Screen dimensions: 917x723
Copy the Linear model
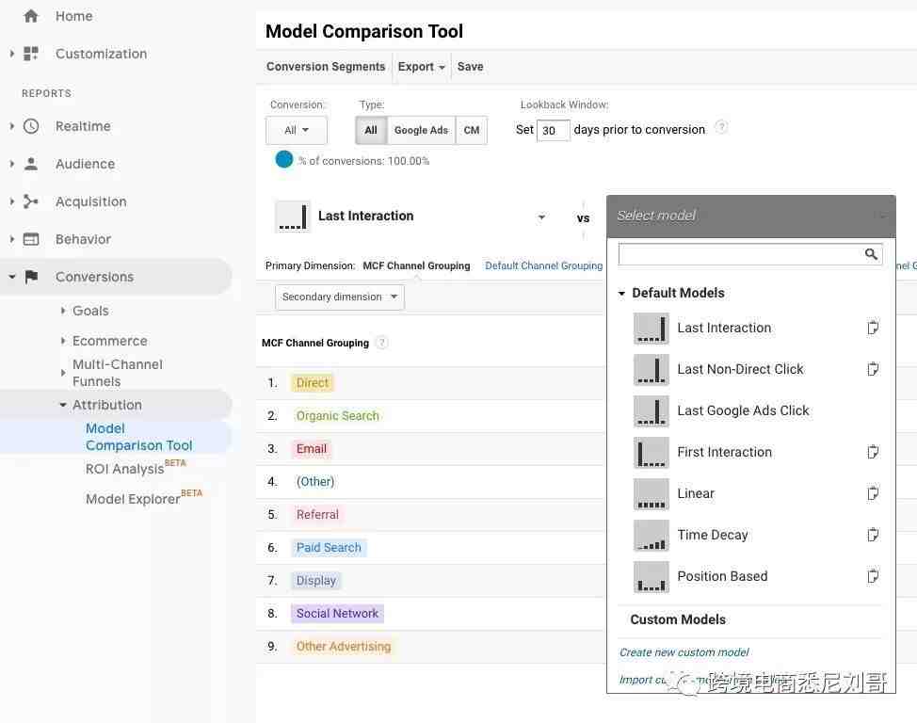pos(873,493)
